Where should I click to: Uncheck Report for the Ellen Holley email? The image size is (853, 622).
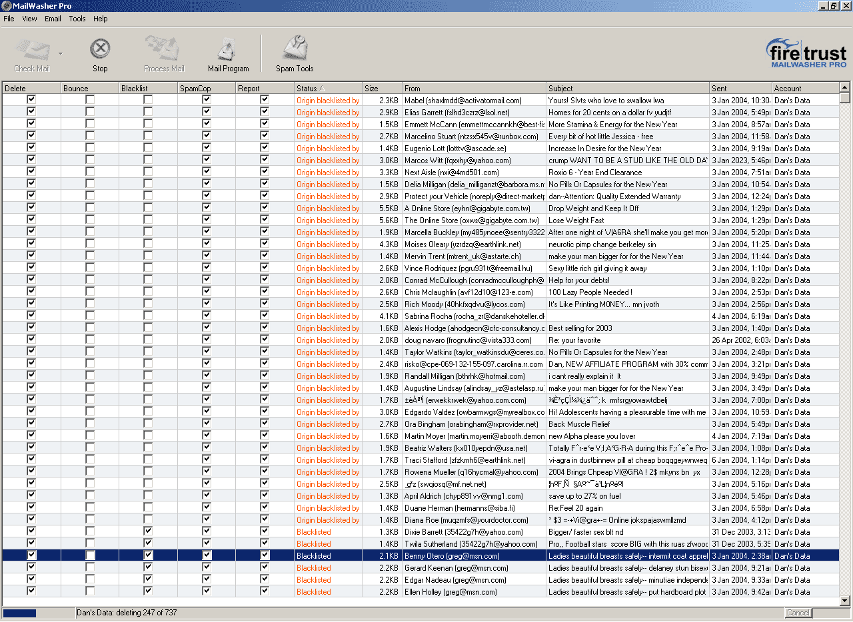pos(265,591)
